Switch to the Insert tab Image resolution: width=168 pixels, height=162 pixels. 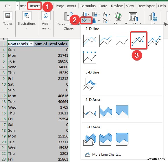coord(35,6)
